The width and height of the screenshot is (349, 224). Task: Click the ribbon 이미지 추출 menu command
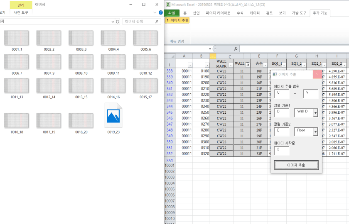[177, 20]
